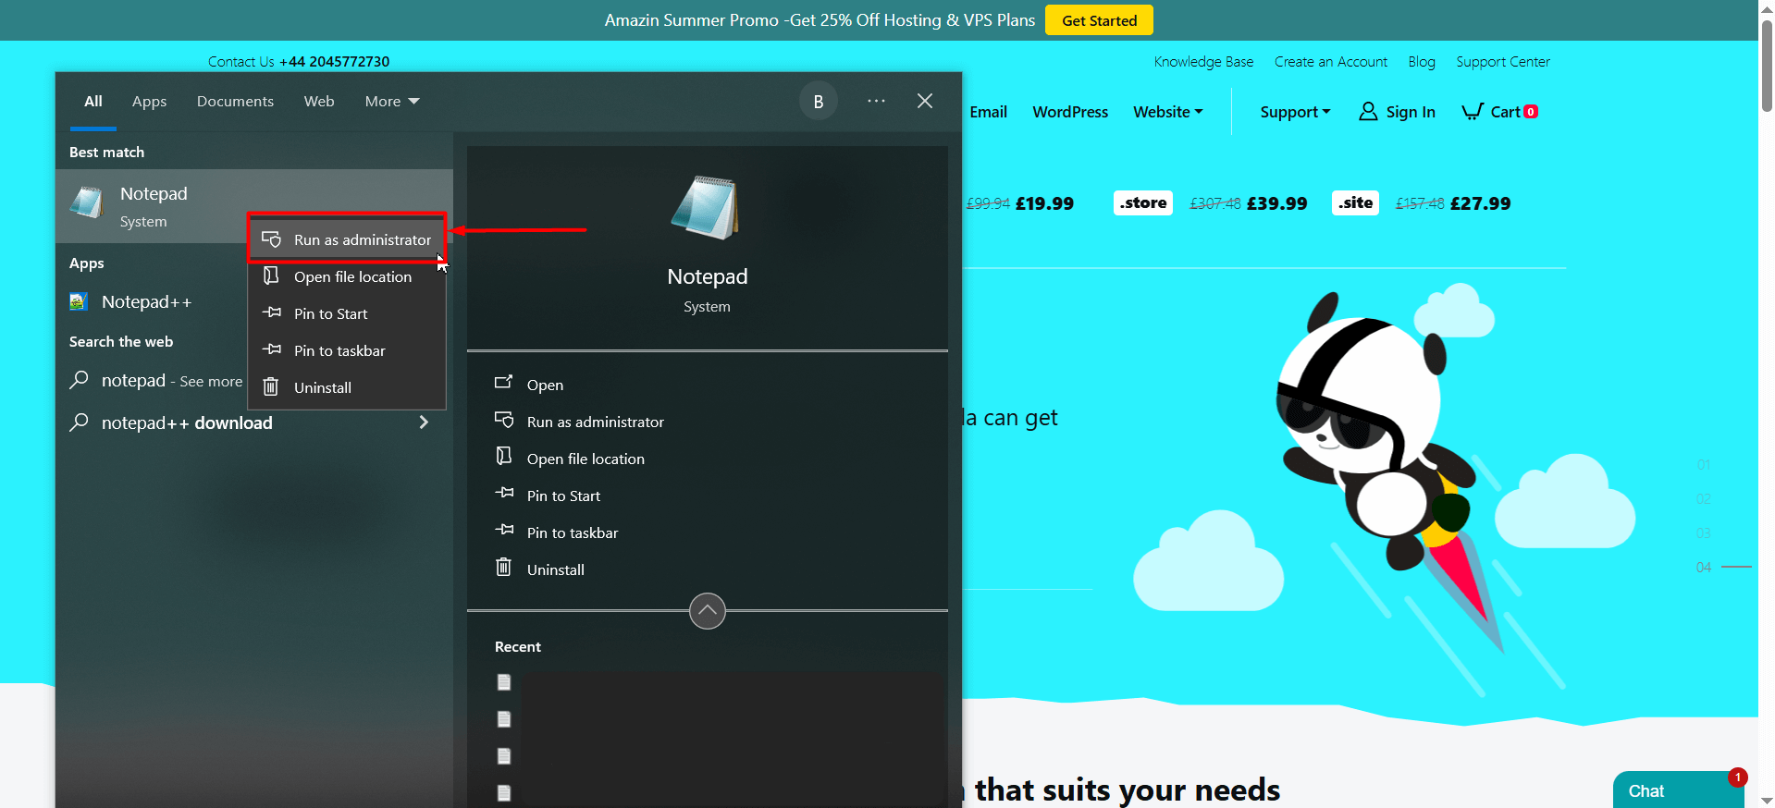Open the three-dots options menu
The height and width of the screenshot is (808, 1775).
coord(876,101)
